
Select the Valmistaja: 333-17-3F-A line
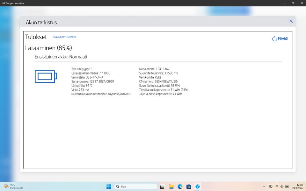tap(87, 77)
